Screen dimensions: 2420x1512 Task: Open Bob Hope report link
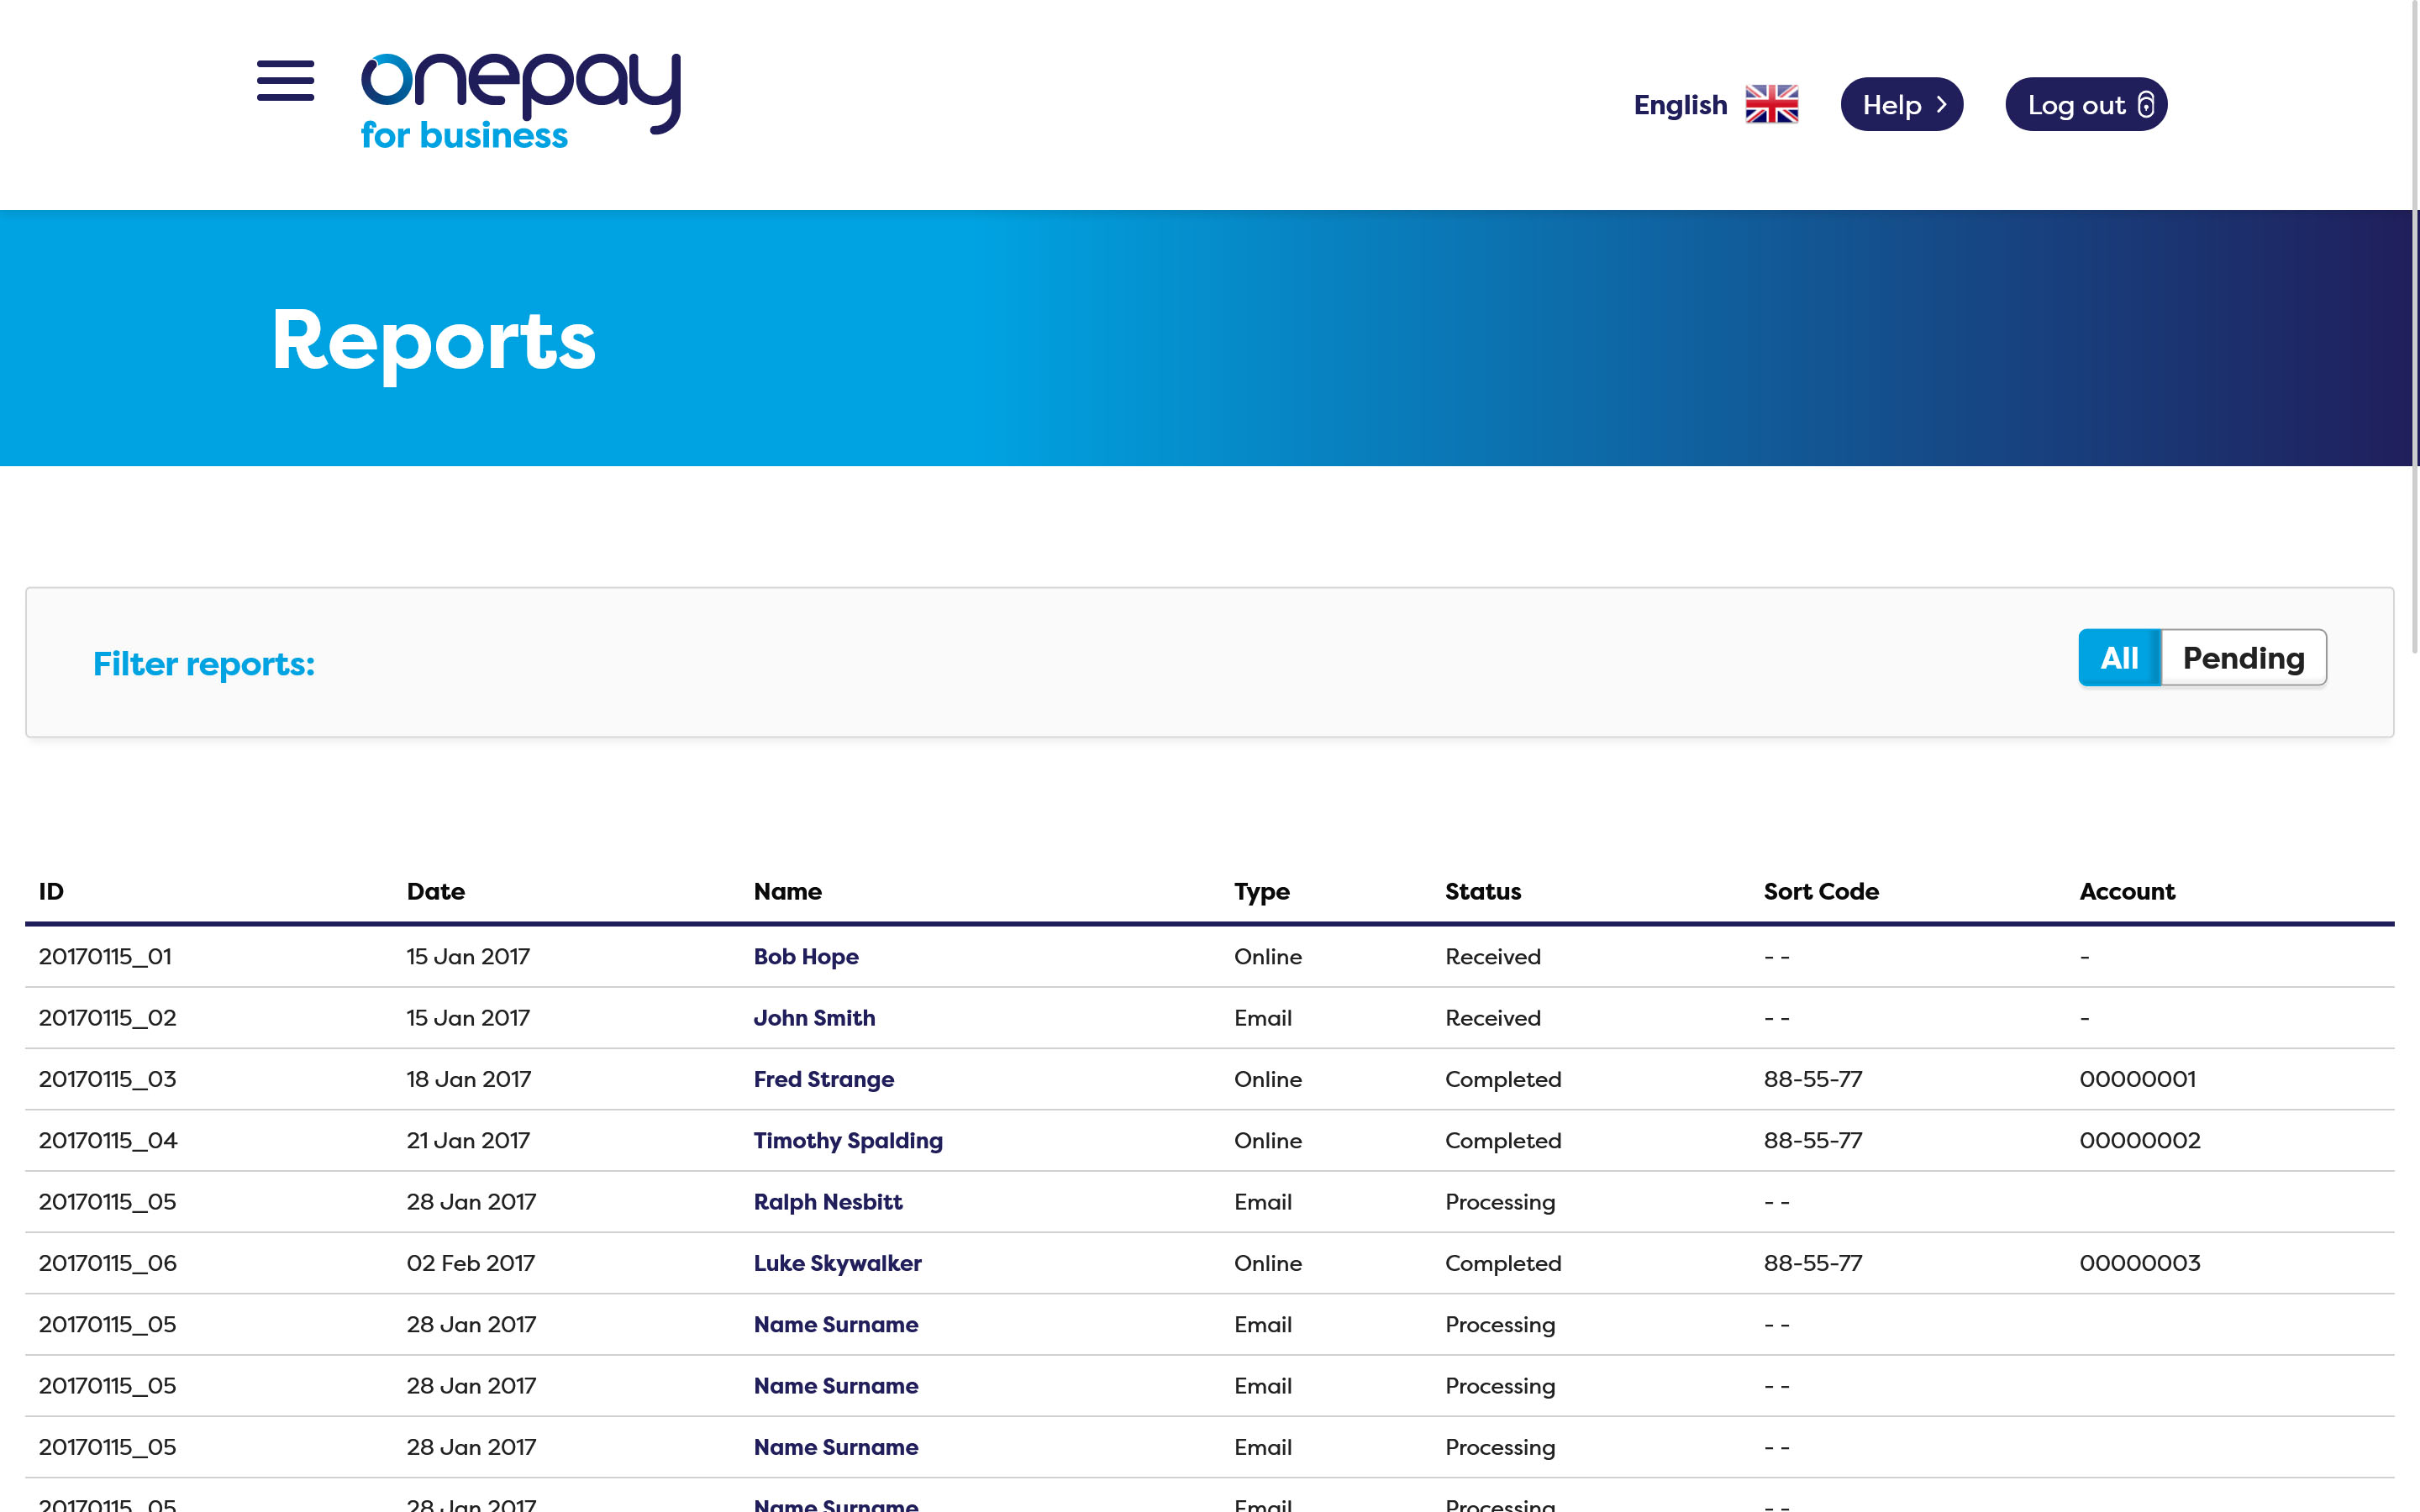[805, 956]
